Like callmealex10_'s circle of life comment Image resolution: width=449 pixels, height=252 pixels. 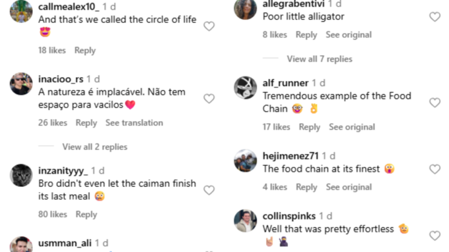tap(209, 26)
